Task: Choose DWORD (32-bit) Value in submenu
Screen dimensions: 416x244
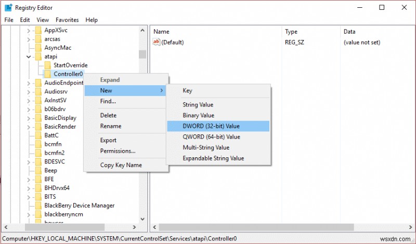Action: coord(218,126)
